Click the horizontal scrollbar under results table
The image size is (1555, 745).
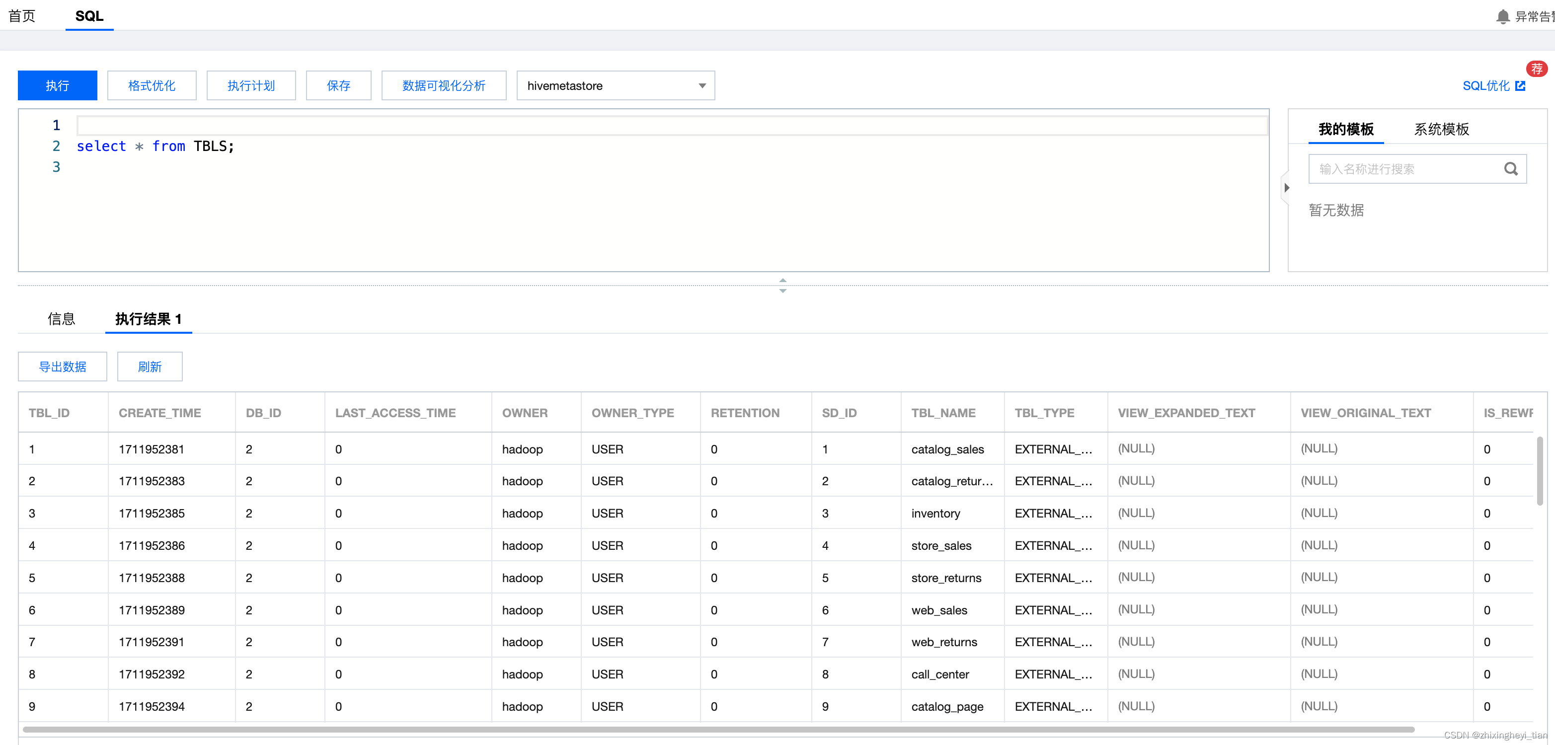(x=718, y=729)
